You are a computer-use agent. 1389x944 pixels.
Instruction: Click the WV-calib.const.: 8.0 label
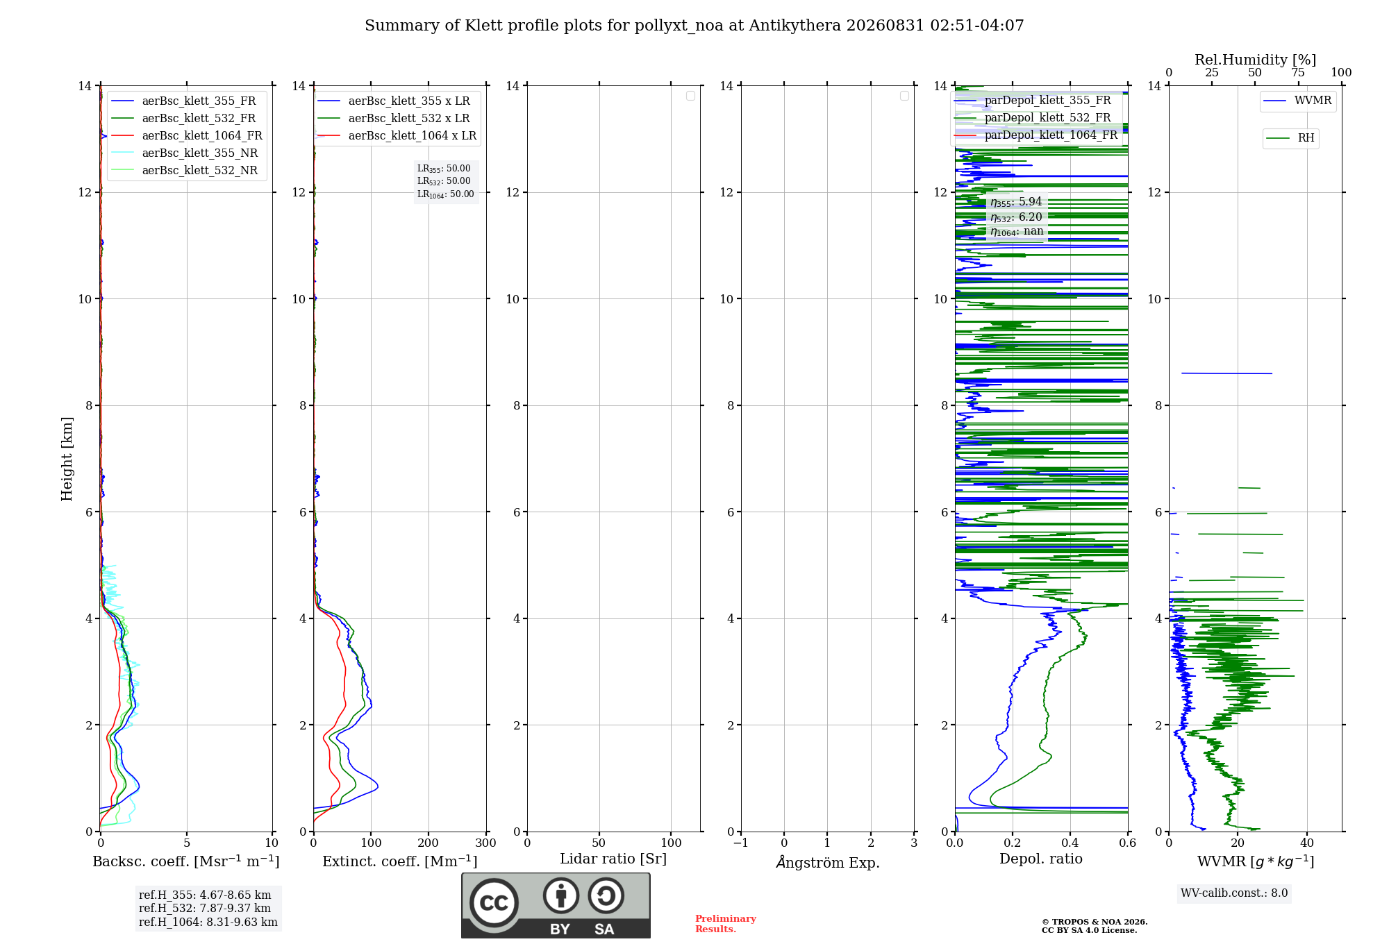(x=1234, y=893)
